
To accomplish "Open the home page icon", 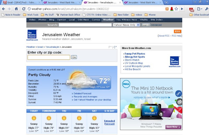I will point(16,9).
